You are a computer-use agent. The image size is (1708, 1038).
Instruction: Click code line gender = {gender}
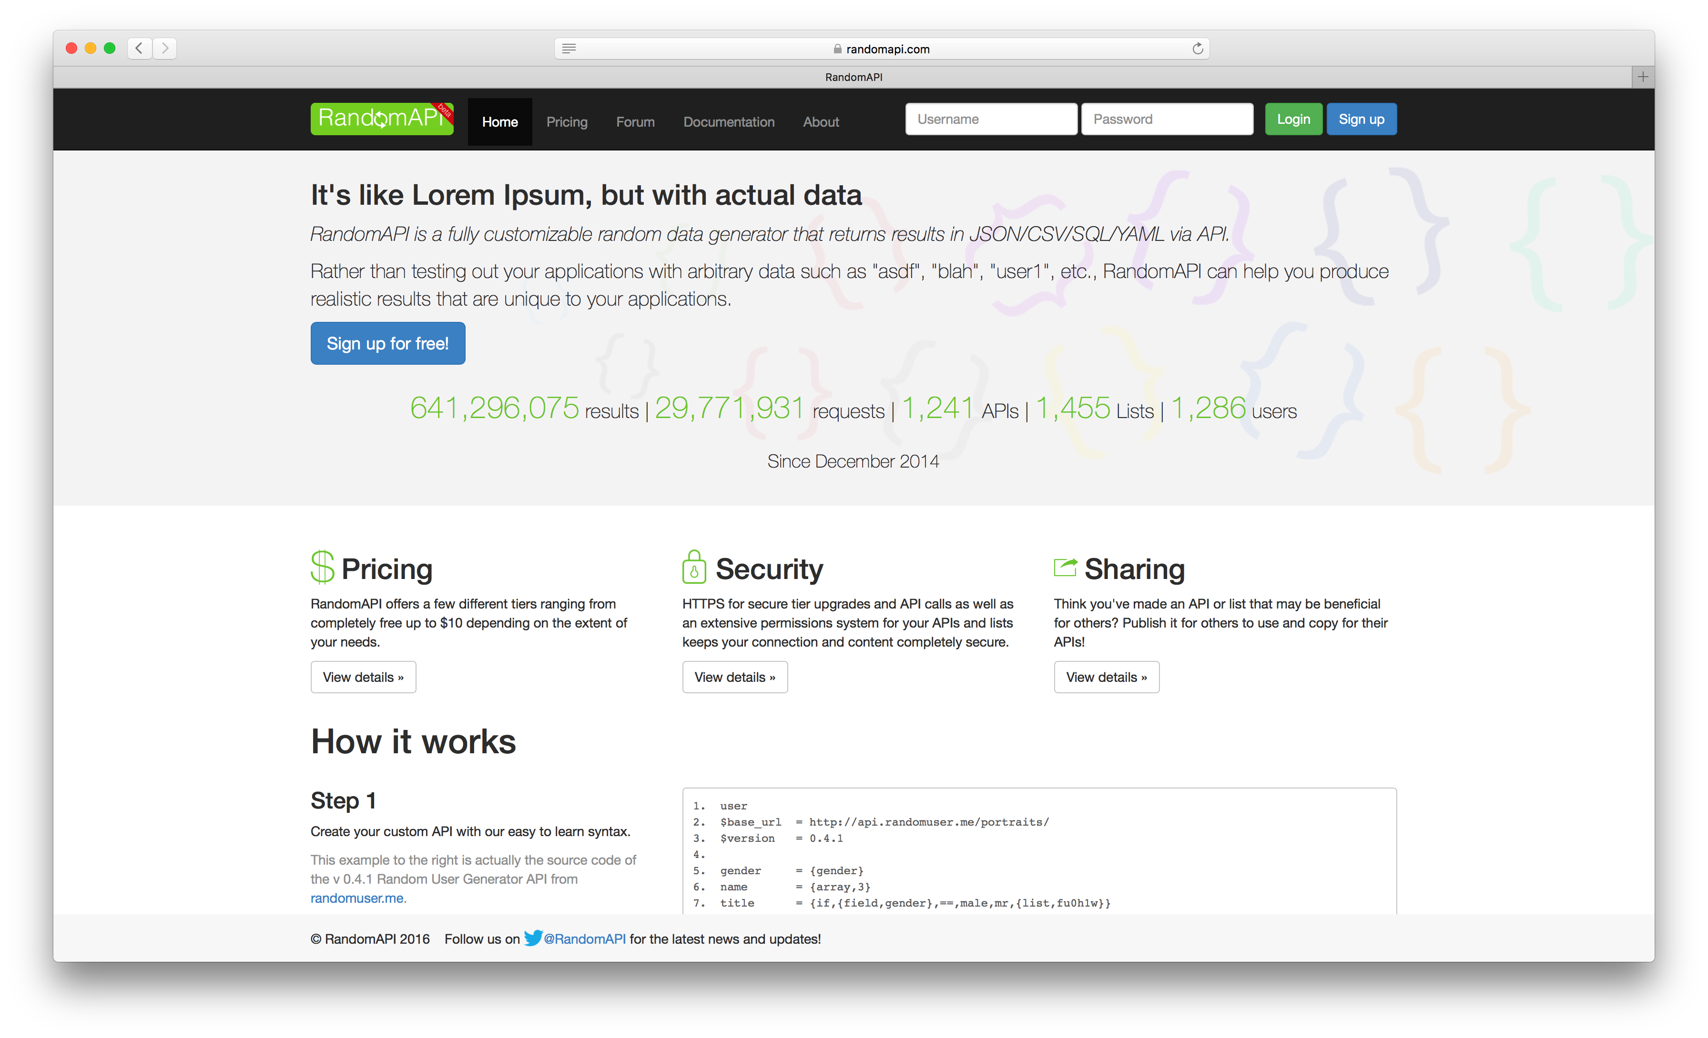(x=792, y=870)
